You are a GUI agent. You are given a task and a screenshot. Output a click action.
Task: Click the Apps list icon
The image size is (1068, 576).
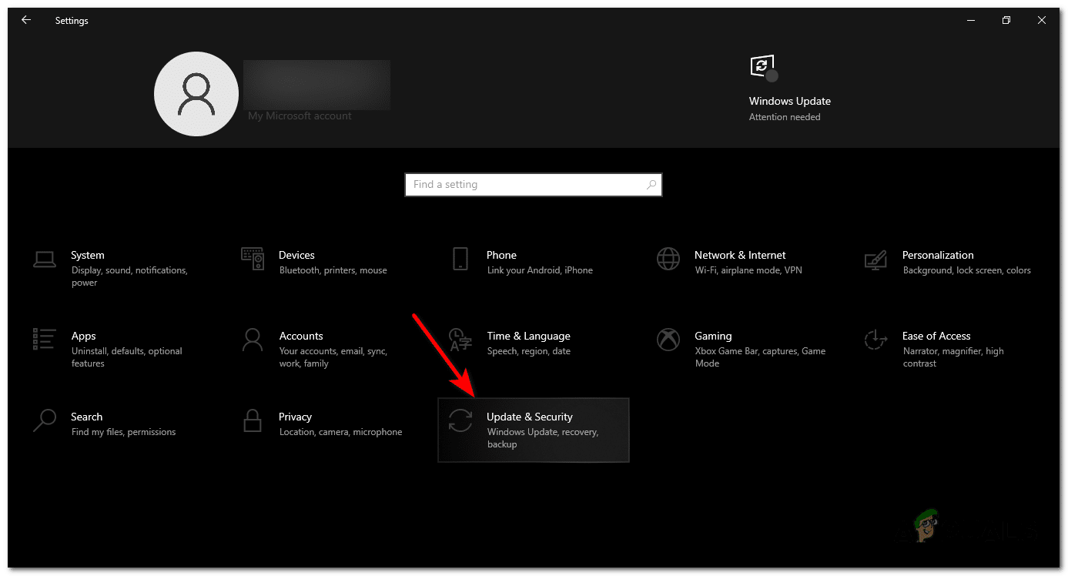(45, 339)
